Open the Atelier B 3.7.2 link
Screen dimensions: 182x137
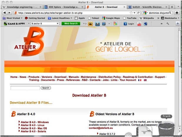107,134
